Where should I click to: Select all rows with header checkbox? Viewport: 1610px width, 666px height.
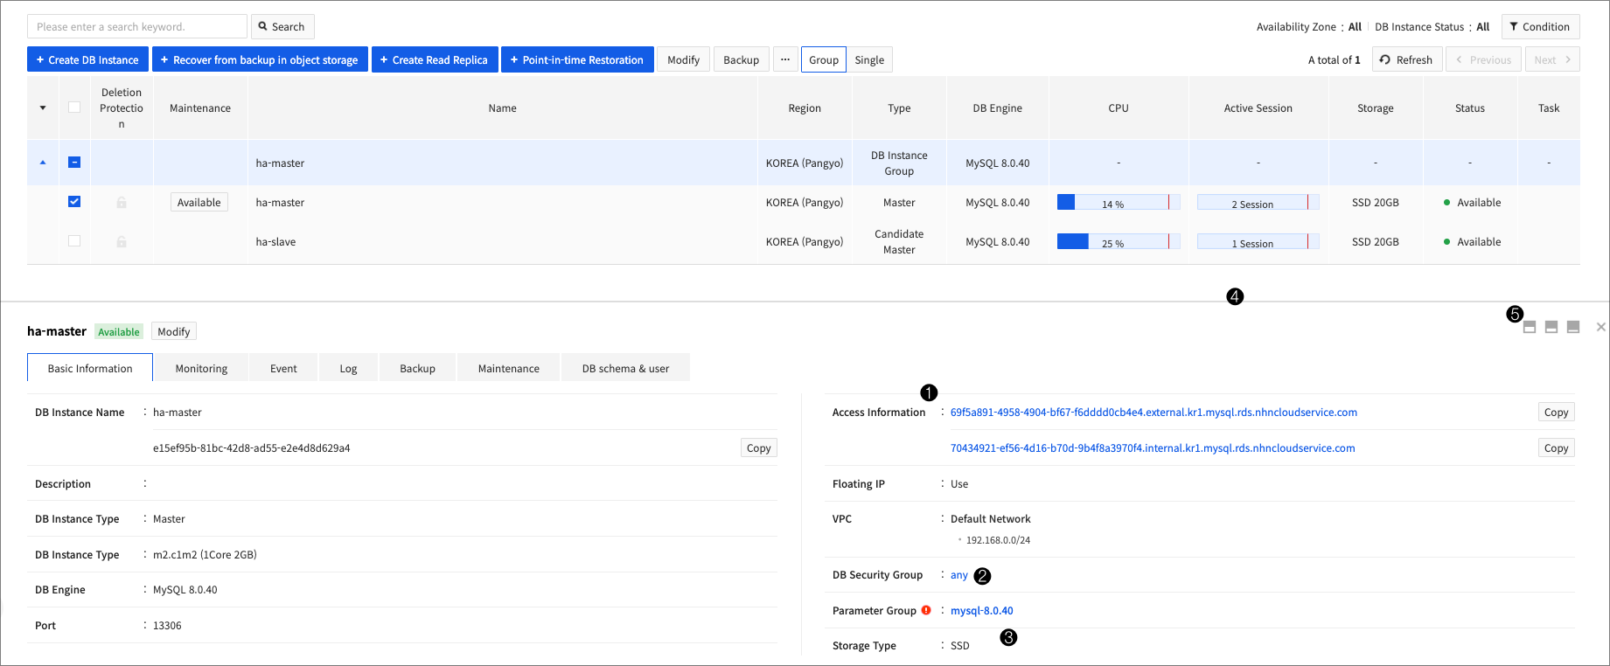point(74,108)
